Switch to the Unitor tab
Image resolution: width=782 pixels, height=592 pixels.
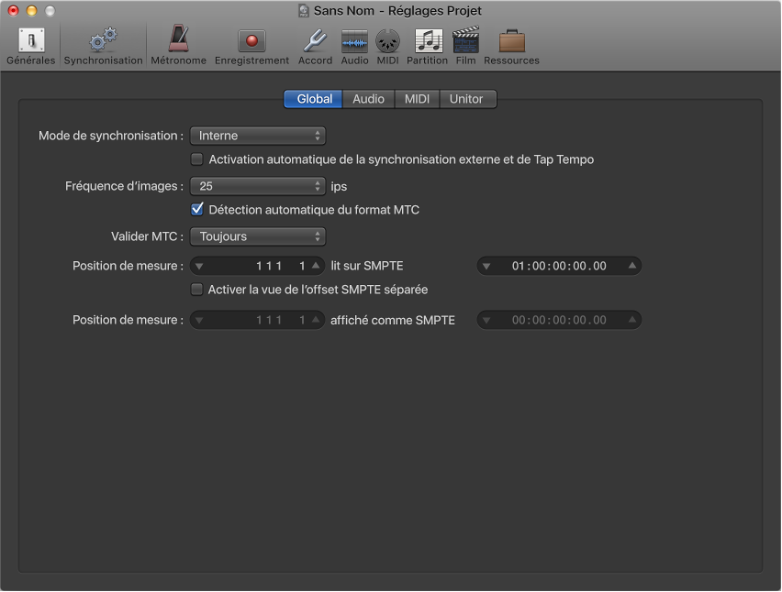click(466, 99)
